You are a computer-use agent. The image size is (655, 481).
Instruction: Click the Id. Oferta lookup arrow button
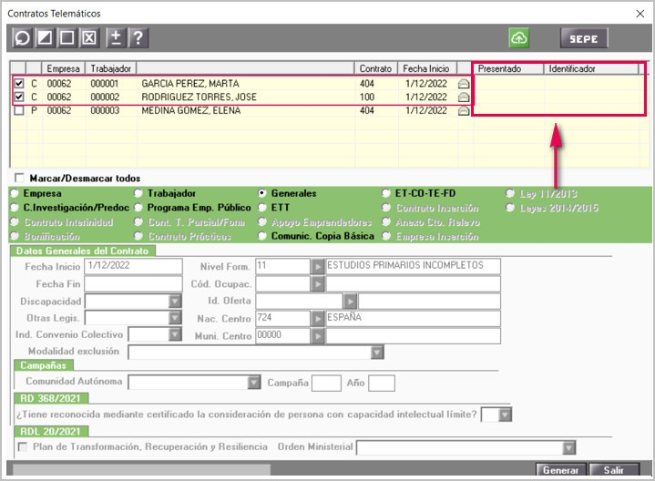tap(350, 301)
